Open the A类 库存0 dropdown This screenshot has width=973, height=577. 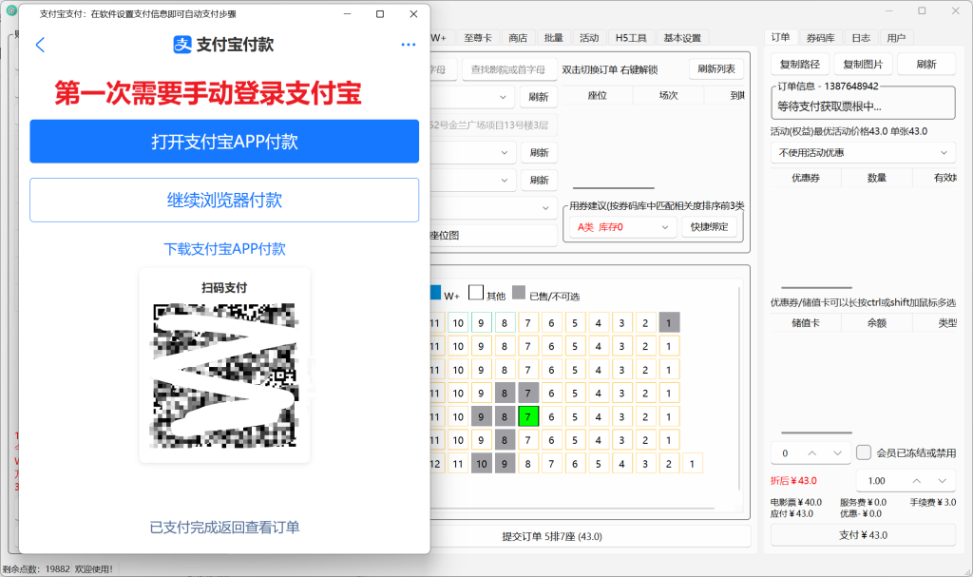click(x=622, y=227)
